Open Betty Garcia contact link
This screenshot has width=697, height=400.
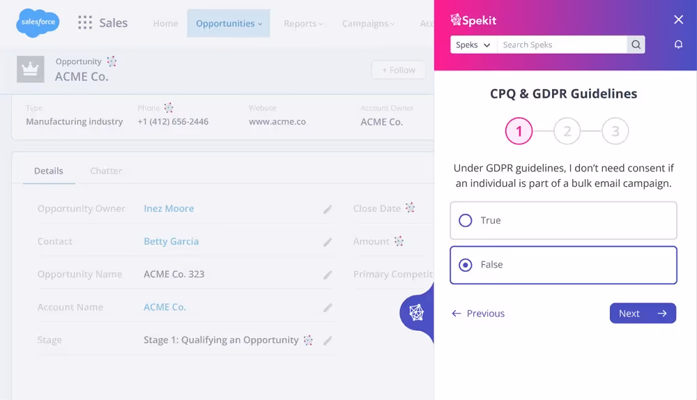pos(171,241)
